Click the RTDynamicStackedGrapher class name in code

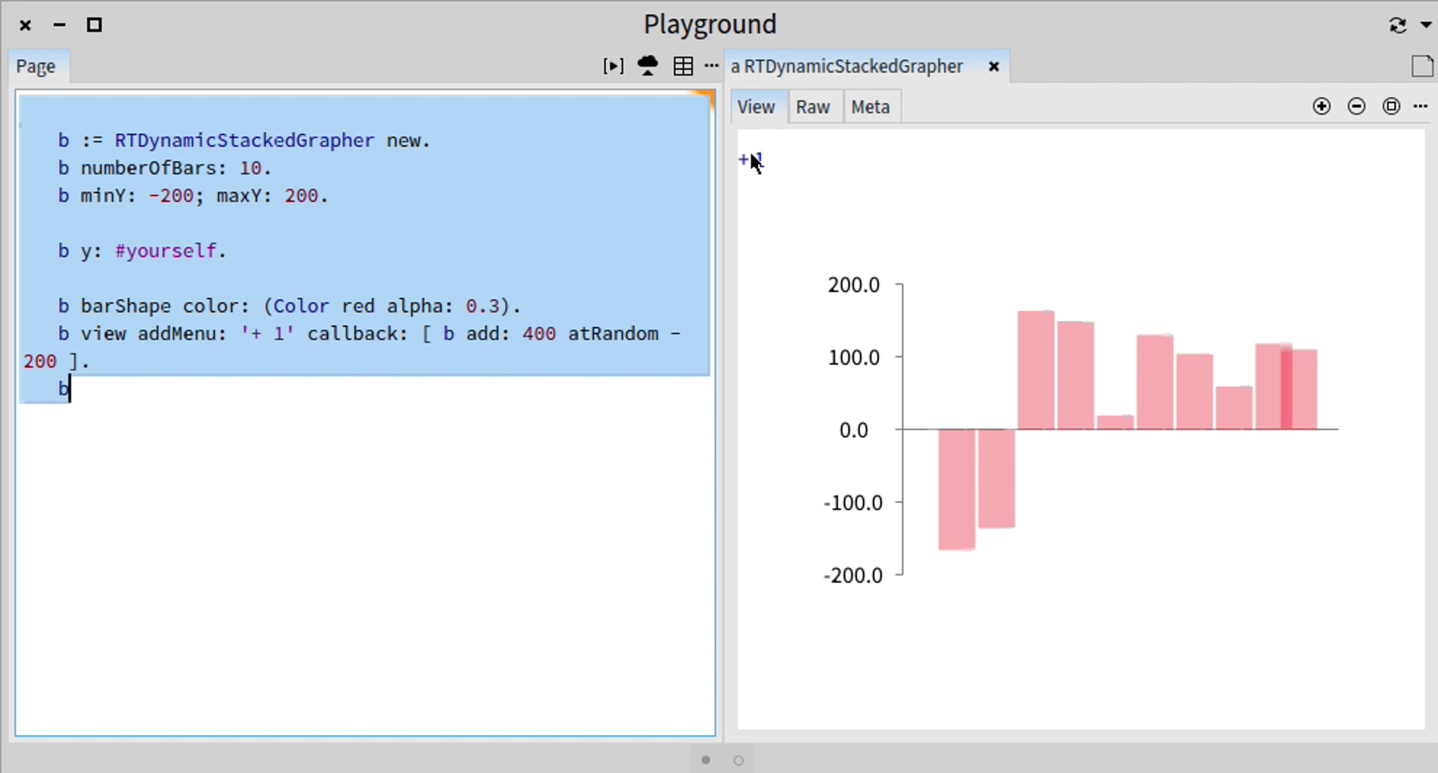click(244, 141)
